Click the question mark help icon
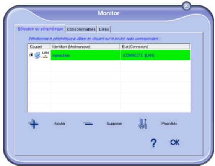 pos(153,143)
